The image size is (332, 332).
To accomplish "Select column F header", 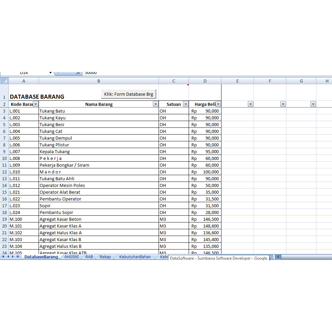I will coord(270,81).
